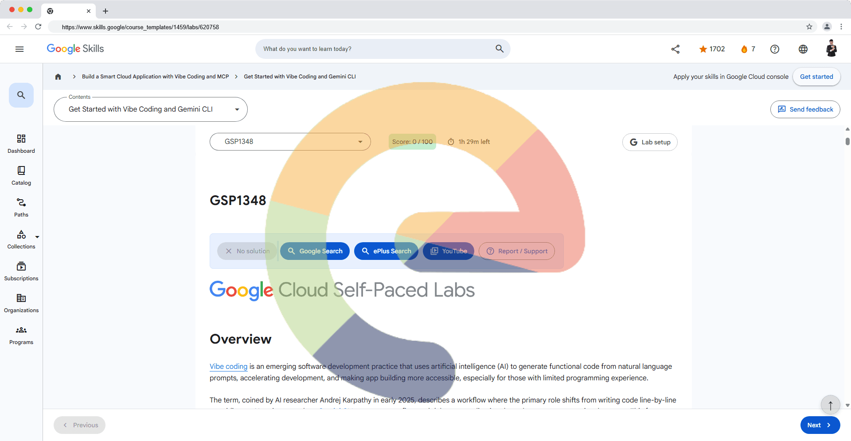The width and height of the screenshot is (851, 441).
Task: Go to Paths in sidebar
Action: pyautogui.click(x=21, y=208)
